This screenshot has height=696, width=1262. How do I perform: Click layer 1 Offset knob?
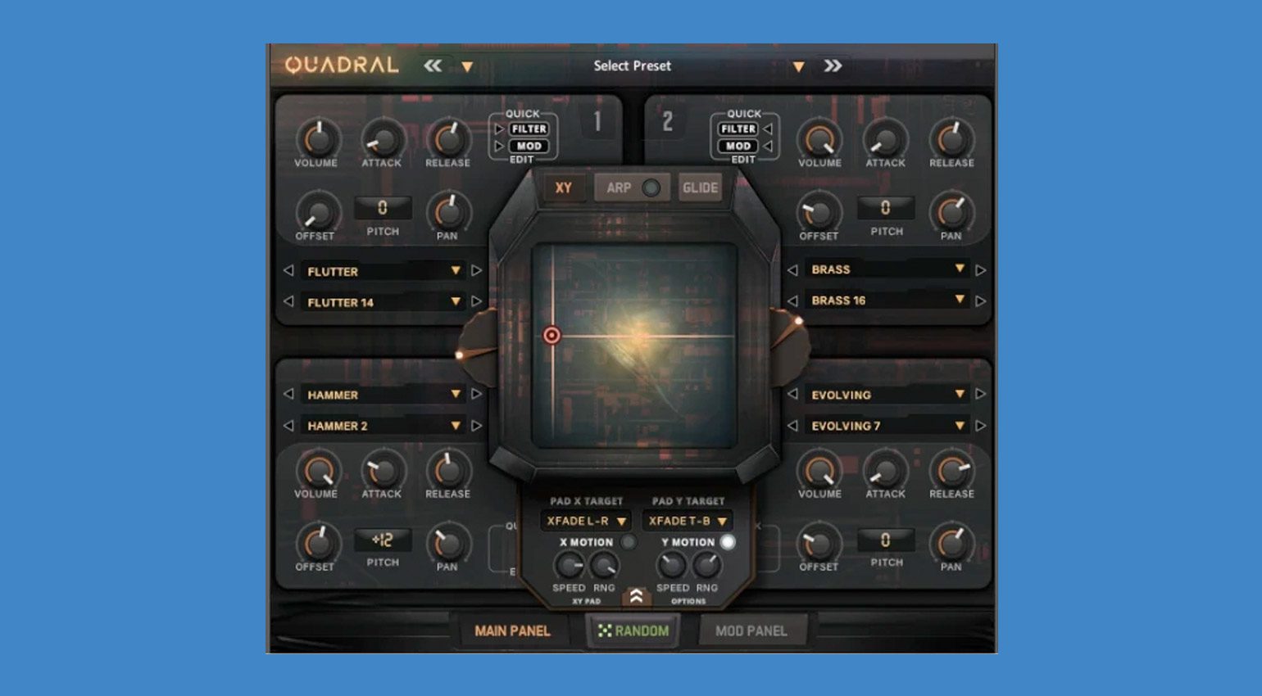pos(317,212)
